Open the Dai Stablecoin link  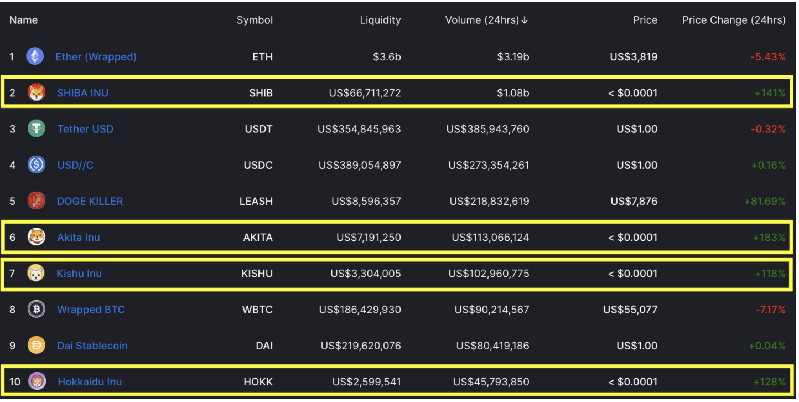tap(92, 346)
